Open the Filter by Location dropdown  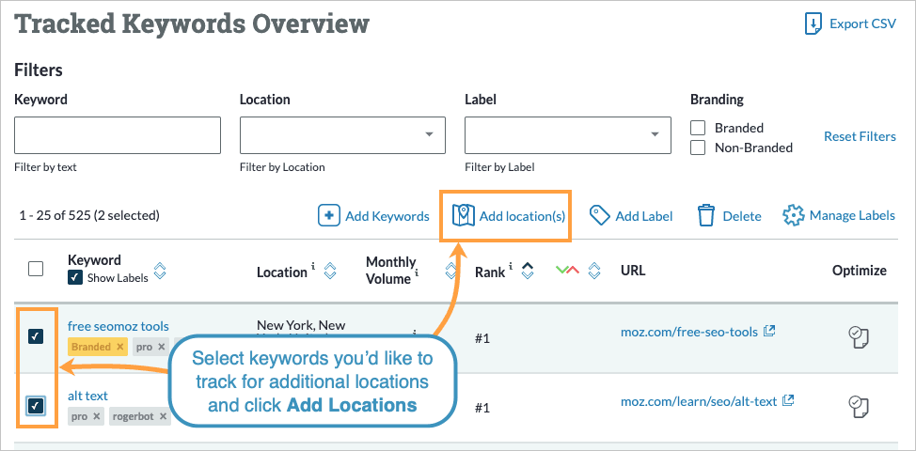pos(342,135)
